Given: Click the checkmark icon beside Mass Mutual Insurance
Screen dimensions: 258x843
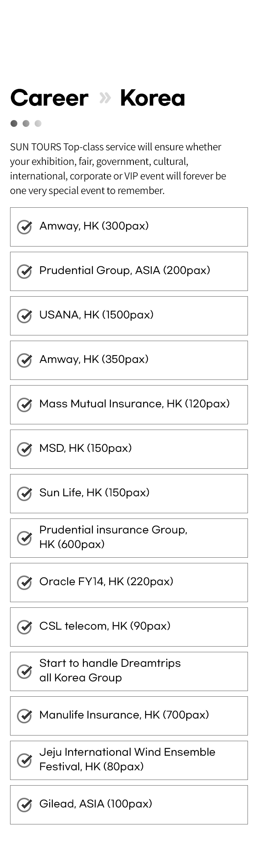Looking at the screenshot, I should (x=25, y=405).
